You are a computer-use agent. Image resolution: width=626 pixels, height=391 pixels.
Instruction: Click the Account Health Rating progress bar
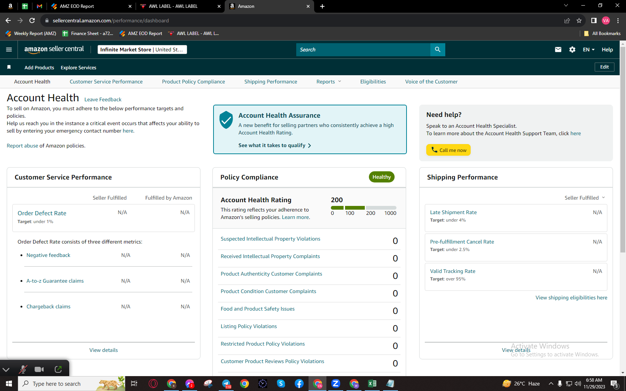(364, 208)
